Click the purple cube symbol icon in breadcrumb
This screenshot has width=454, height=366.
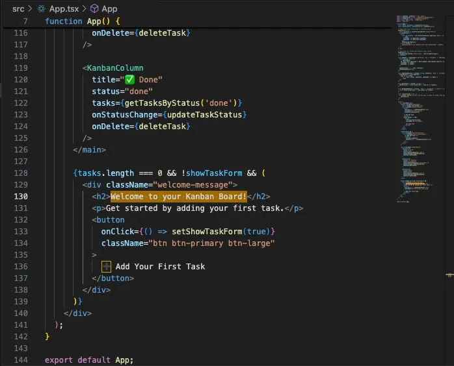click(x=94, y=8)
